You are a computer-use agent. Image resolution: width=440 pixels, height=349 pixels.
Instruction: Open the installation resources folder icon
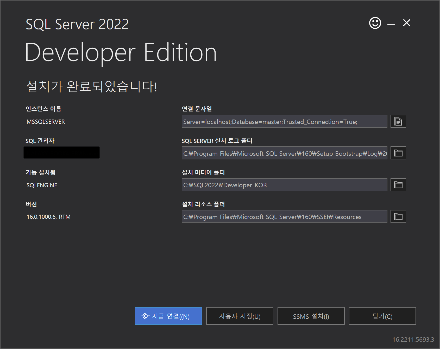[x=398, y=217]
